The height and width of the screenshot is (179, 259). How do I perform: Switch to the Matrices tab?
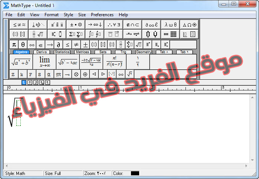point(82,52)
